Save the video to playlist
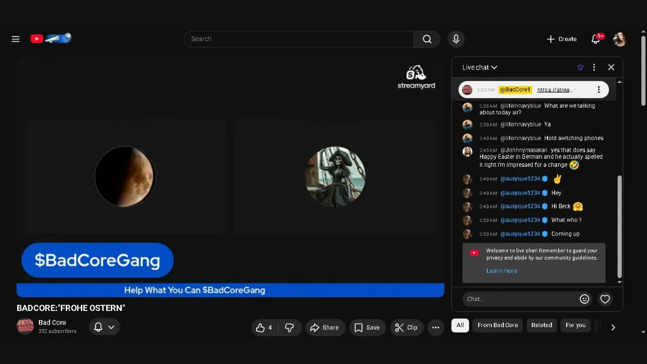Screen dimensions: 647x364 [367, 328]
